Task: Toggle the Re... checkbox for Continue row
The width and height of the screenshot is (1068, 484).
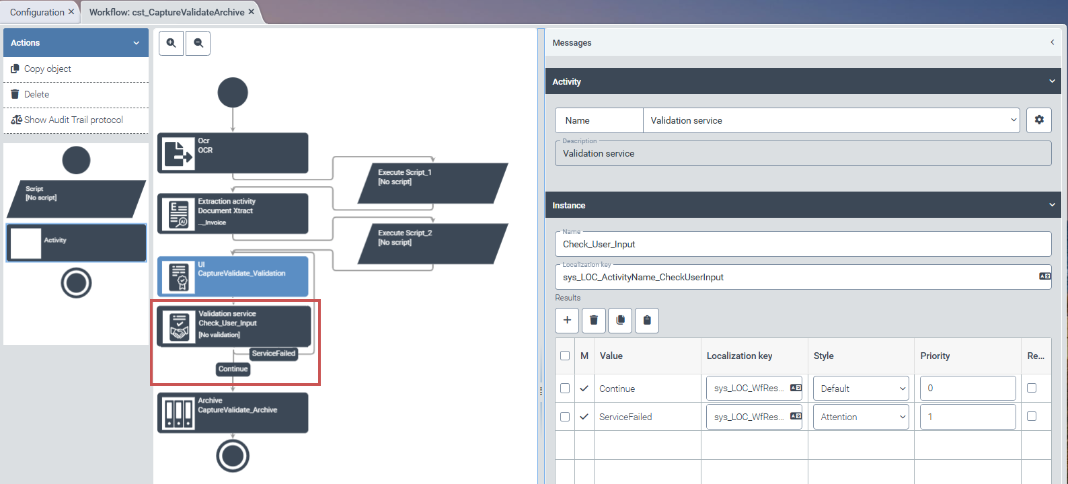Action: point(1032,388)
